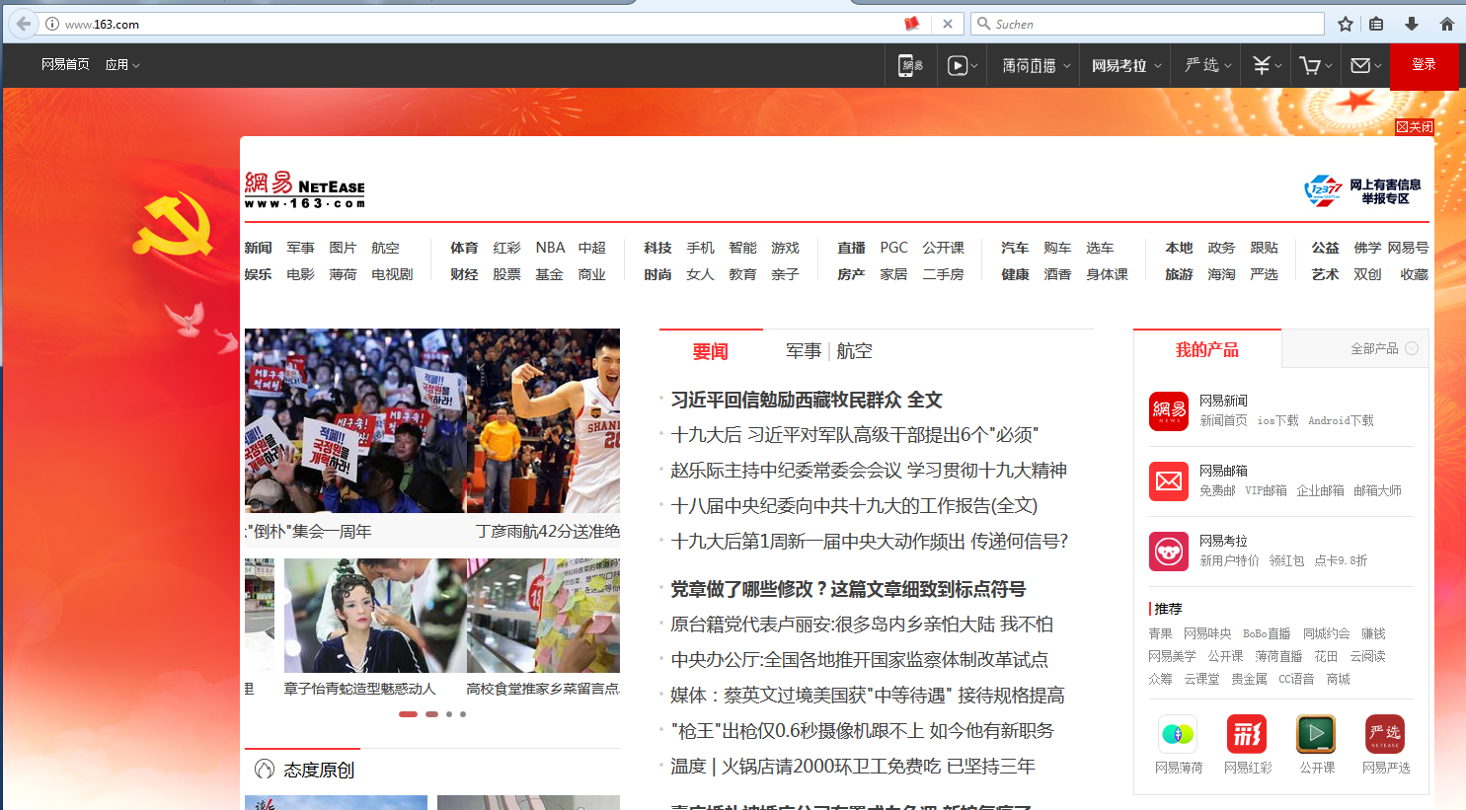Open the 科技 navigation category
The image size is (1466, 810).
(657, 248)
